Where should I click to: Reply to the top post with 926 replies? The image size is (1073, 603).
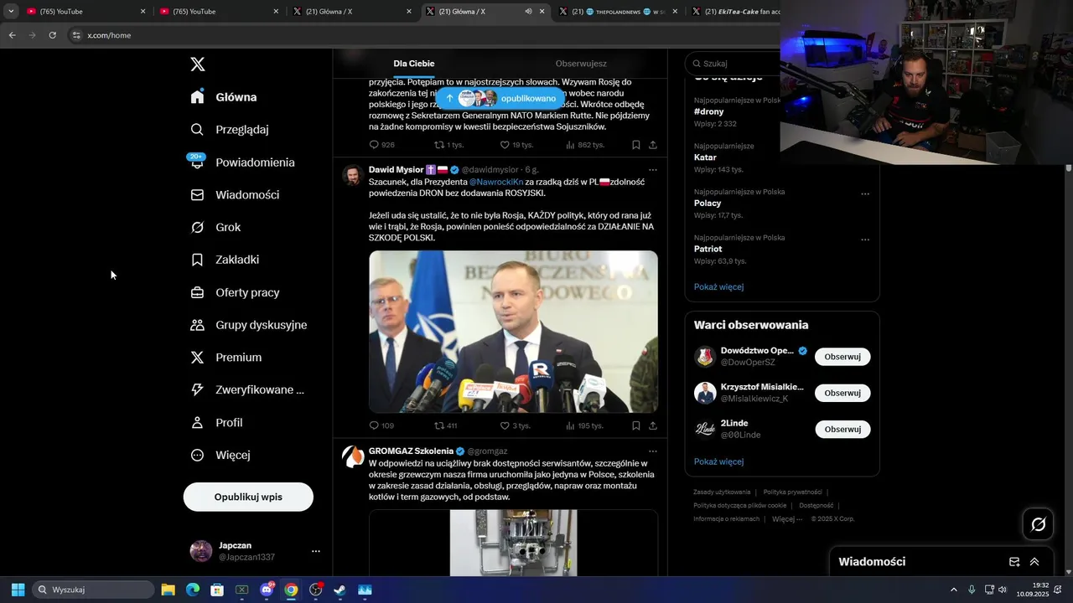click(381, 145)
